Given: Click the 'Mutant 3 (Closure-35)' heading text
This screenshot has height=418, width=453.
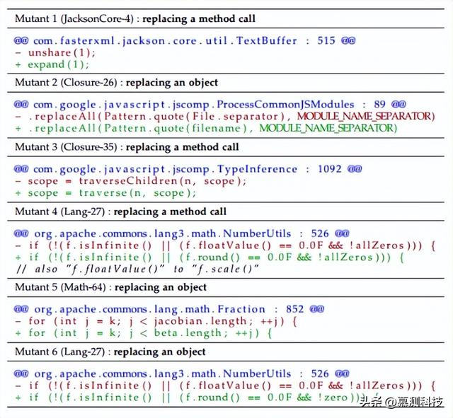Looking at the screenshot, I should pyautogui.click(x=66, y=147).
